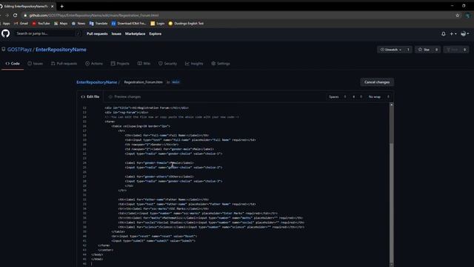474x267 pixels.
Task: Click Cancel changes
Action: pyautogui.click(x=377, y=82)
